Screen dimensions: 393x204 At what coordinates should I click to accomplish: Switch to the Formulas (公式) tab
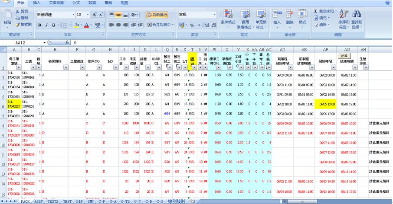click(76, 3)
